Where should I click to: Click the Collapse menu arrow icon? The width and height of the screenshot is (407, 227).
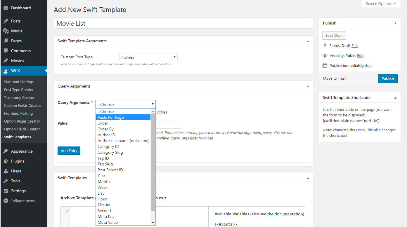6,201
